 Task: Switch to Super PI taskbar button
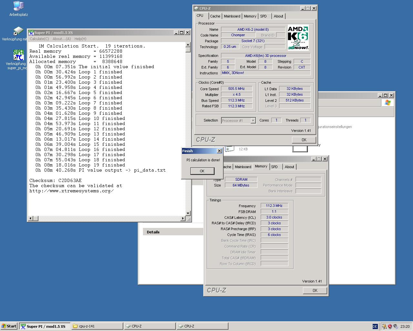pos(45,326)
